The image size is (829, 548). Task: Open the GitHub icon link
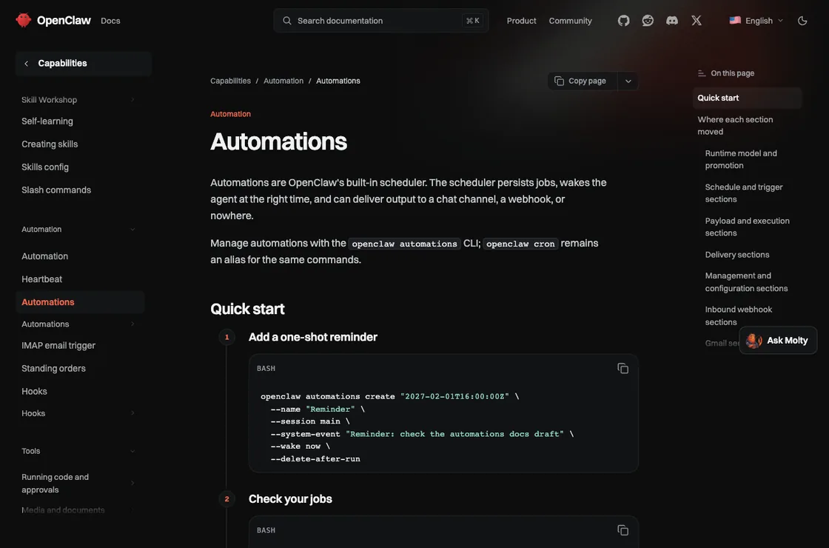pyautogui.click(x=624, y=21)
